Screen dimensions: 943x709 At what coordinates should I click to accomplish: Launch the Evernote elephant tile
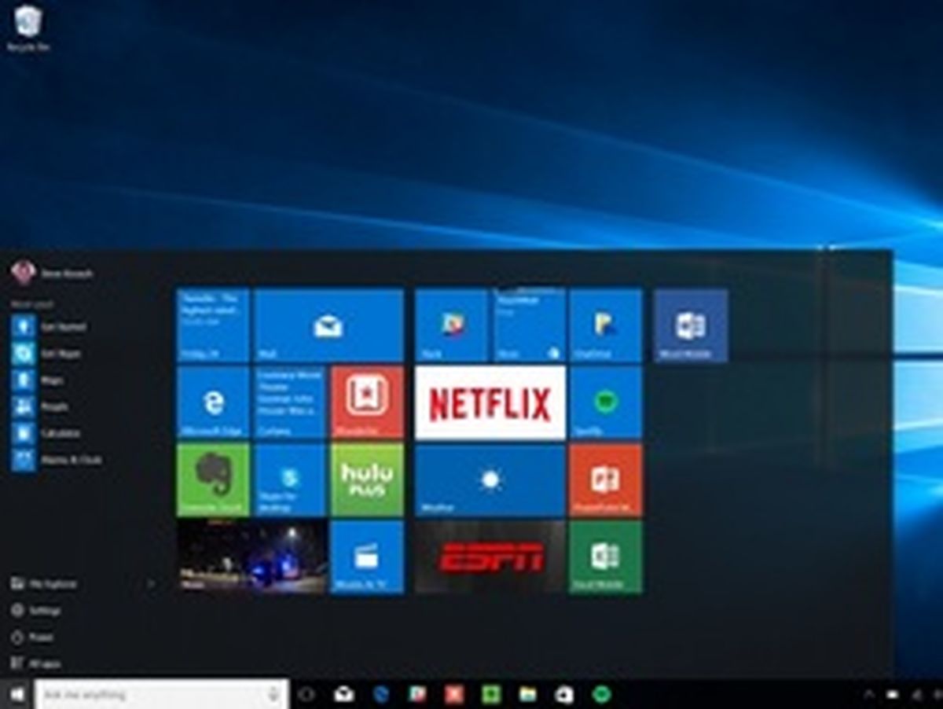pos(213,479)
